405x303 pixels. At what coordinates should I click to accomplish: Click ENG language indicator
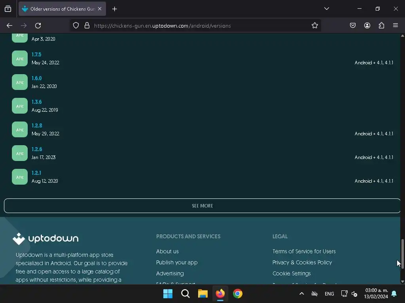329,294
